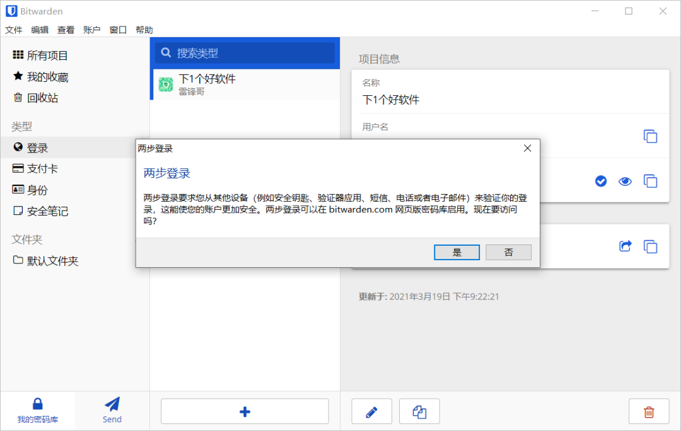Switch to 我的密码库 vault tab

[38, 411]
